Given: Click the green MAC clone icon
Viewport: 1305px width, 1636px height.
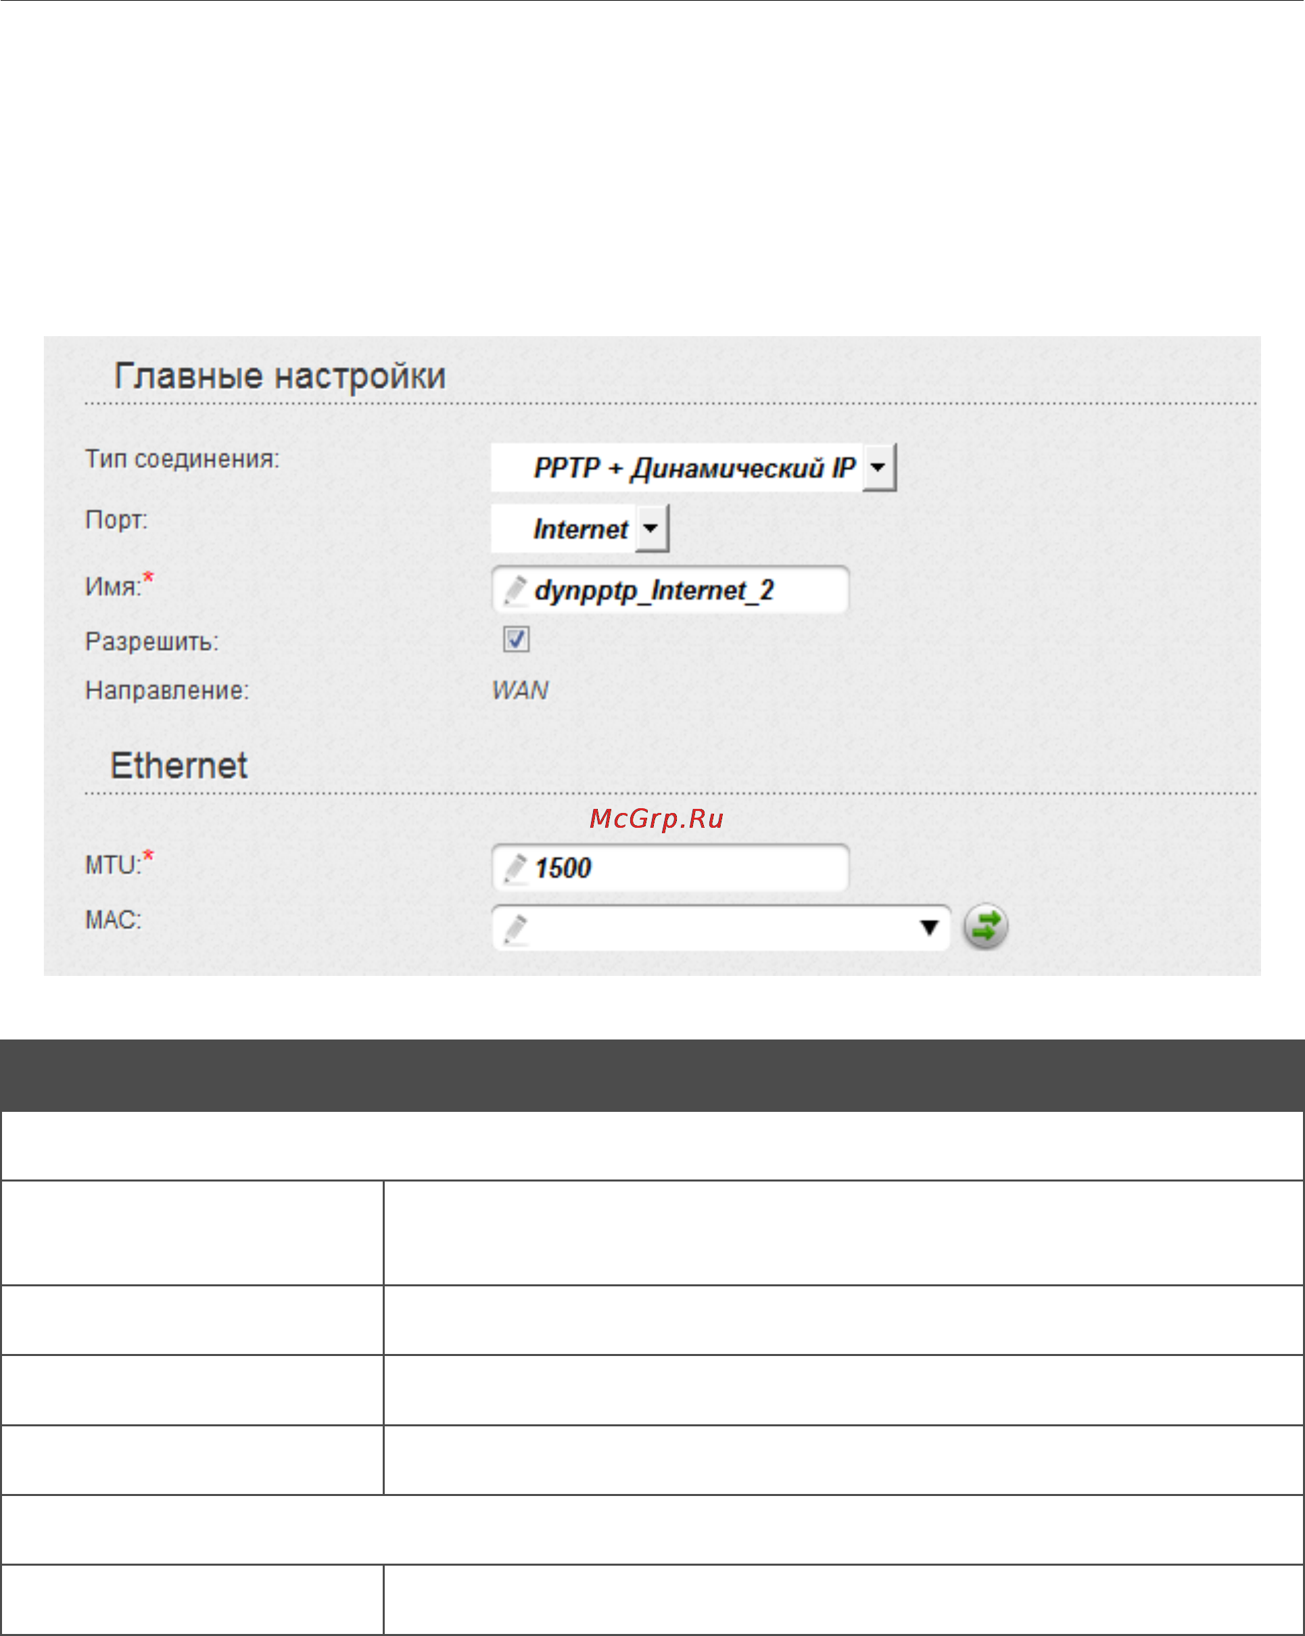Looking at the screenshot, I should pyautogui.click(x=986, y=927).
